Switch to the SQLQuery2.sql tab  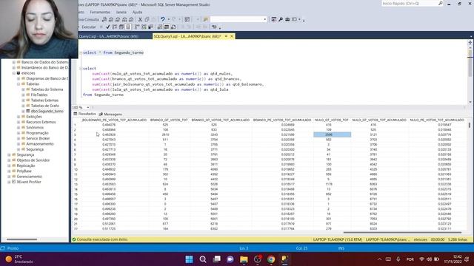(108, 36)
